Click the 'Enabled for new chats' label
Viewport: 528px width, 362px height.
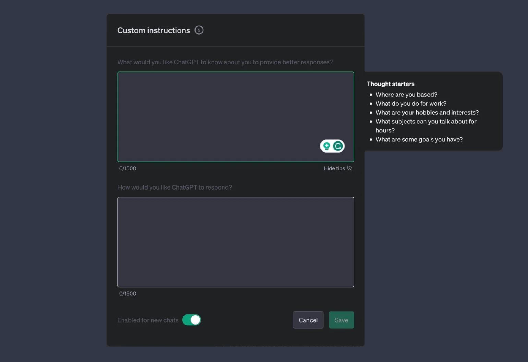[x=148, y=320]
